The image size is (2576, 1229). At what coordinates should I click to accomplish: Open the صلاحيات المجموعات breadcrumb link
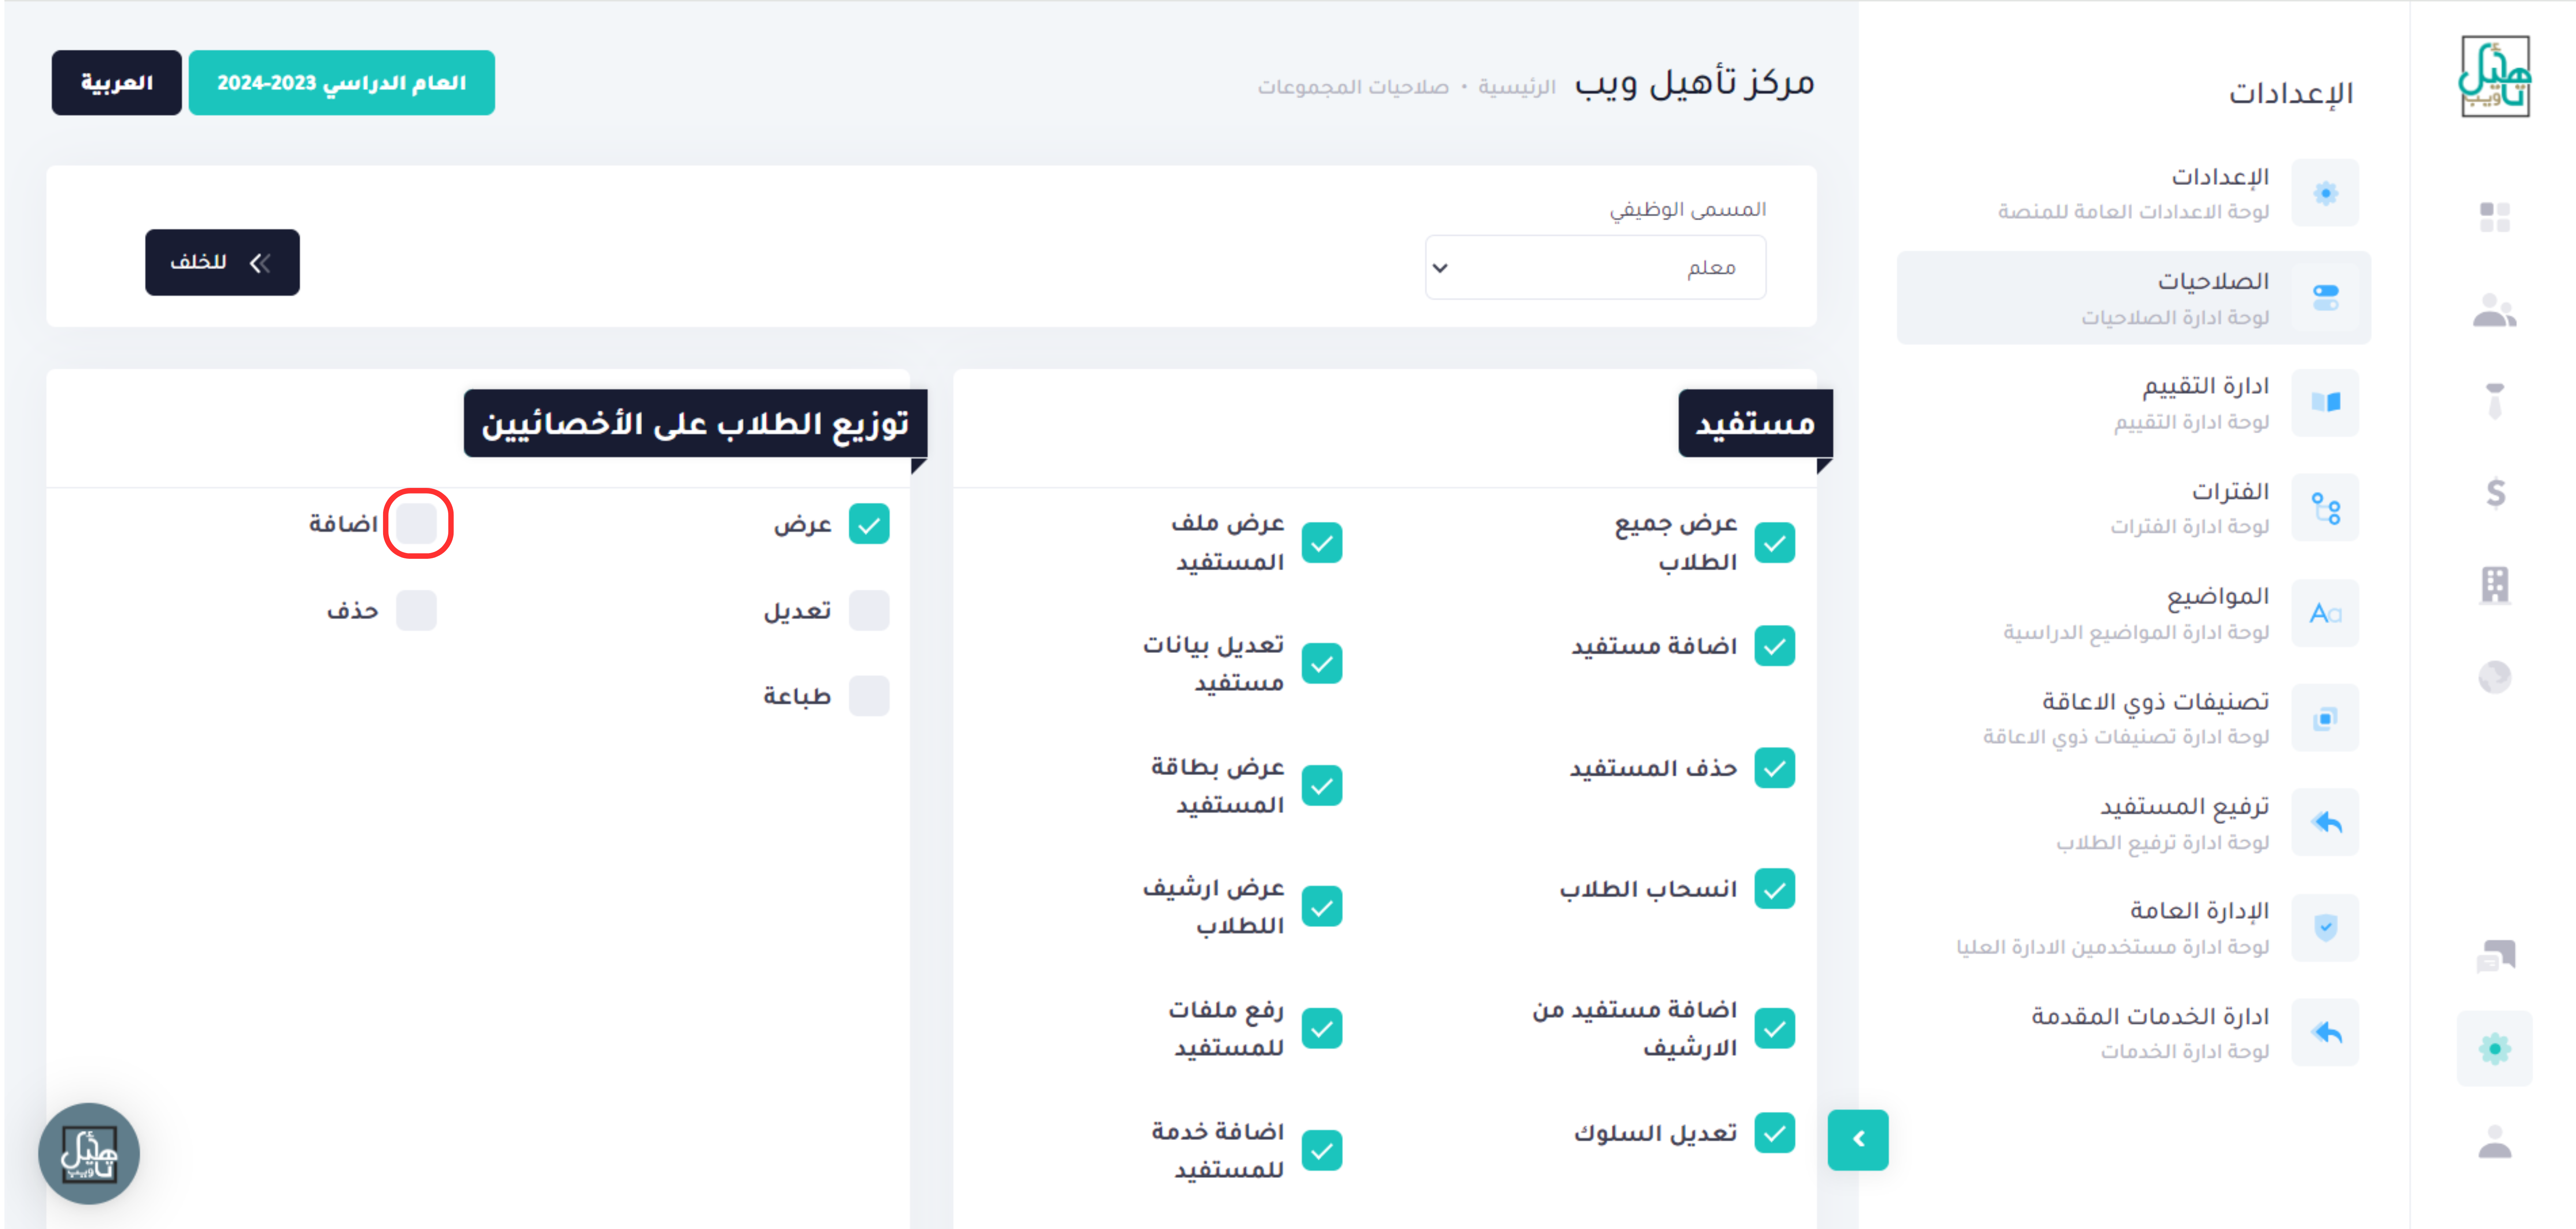[1353, 87]
